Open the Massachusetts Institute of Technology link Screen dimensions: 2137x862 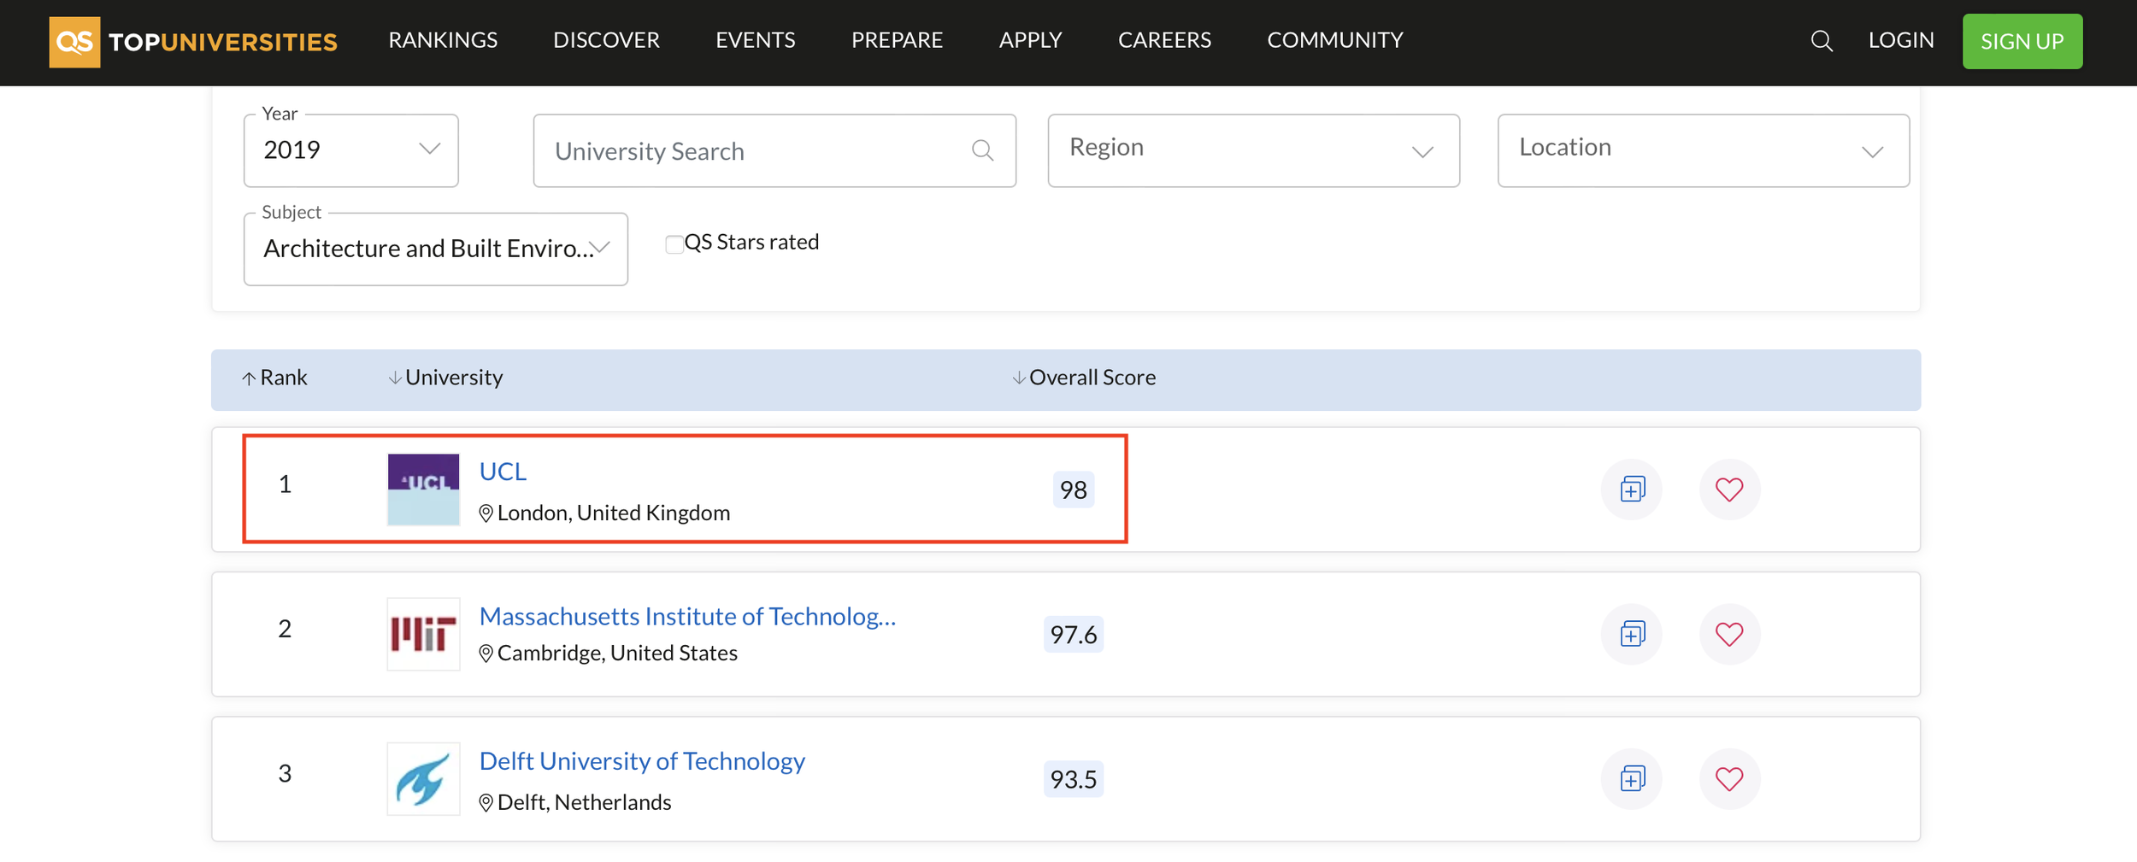(687, 617)
